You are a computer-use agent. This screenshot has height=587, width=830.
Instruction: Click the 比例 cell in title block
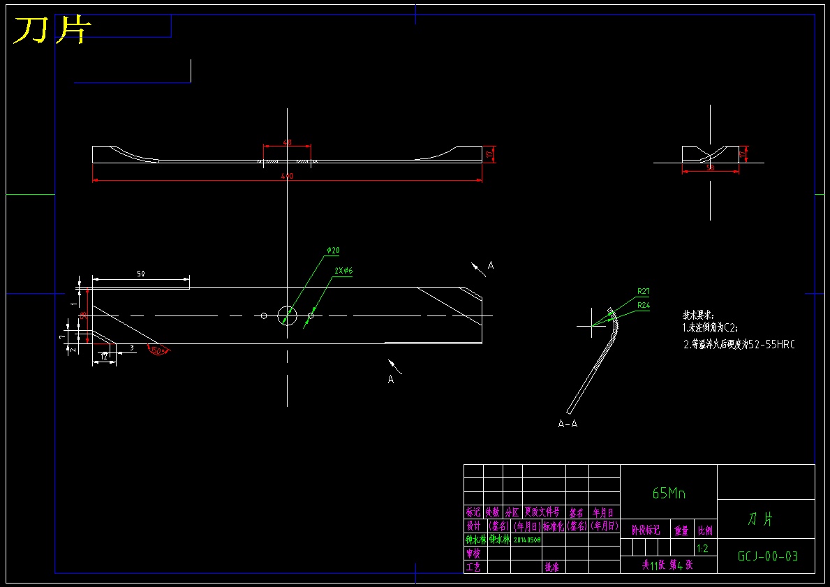click(705, 530)
